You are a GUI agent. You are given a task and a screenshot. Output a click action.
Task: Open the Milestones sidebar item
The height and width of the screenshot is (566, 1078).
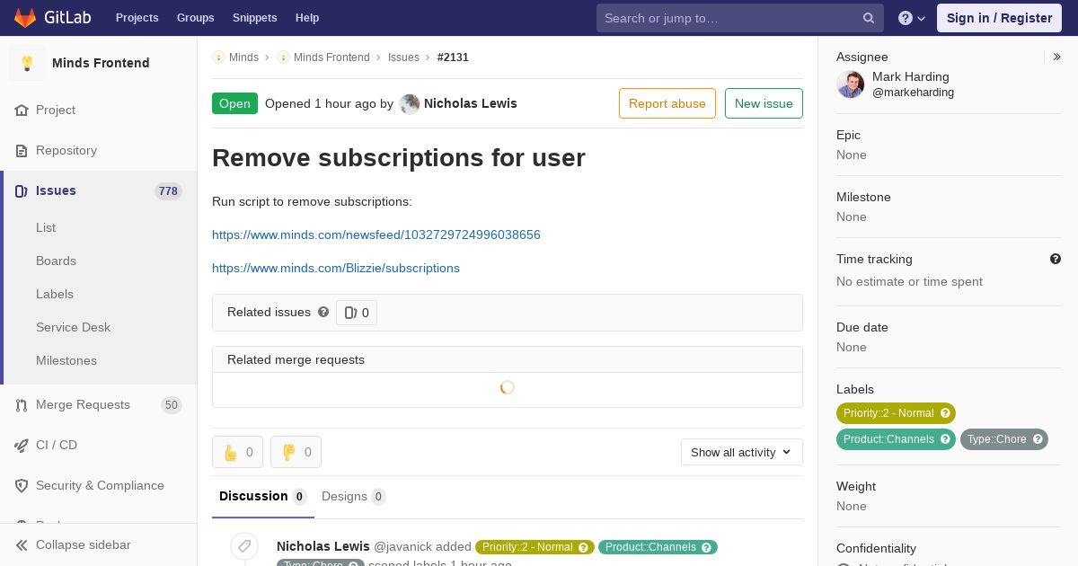(x=66, y=360)
